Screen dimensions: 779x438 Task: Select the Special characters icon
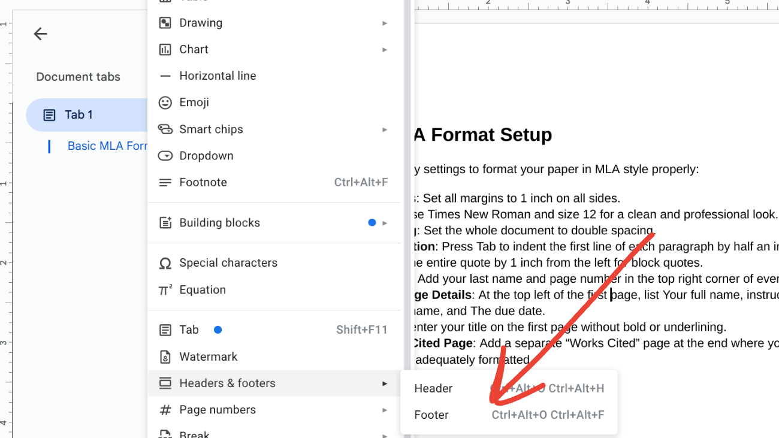pyautogui.click(x=165, y=262)
